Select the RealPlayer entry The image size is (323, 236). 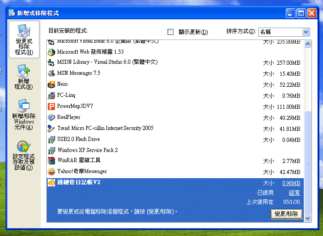[x=175, y=118]
